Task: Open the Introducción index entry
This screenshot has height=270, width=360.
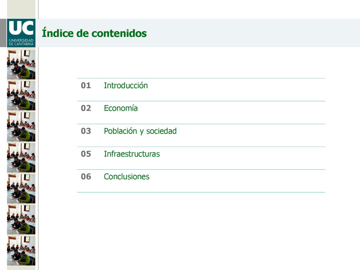Action: tap(126, 85)
